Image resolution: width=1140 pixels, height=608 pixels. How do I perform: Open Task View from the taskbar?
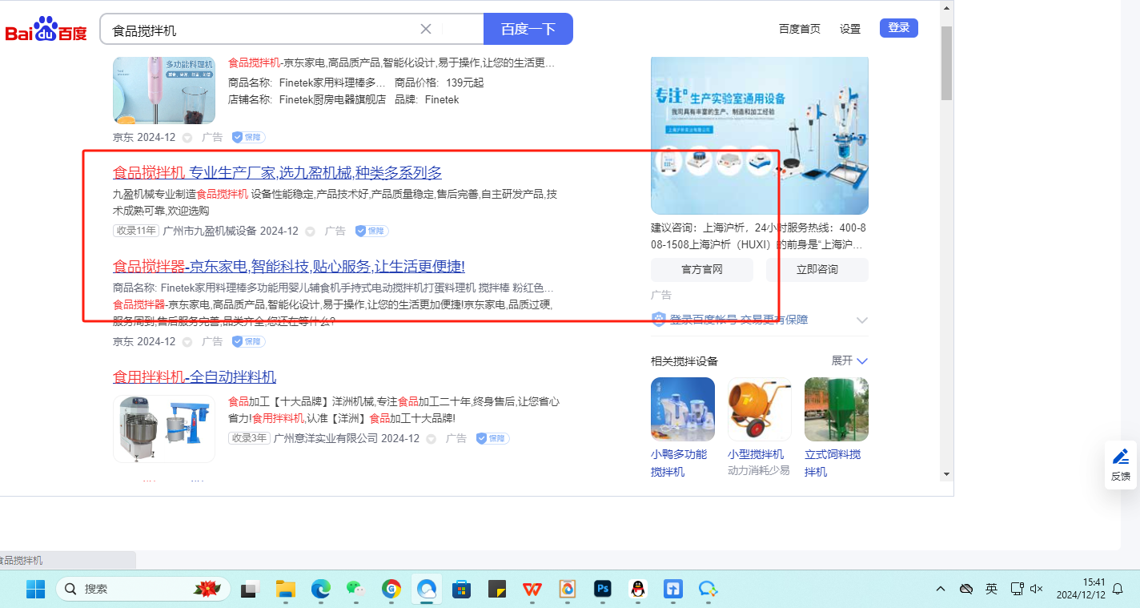click(251, 590)
